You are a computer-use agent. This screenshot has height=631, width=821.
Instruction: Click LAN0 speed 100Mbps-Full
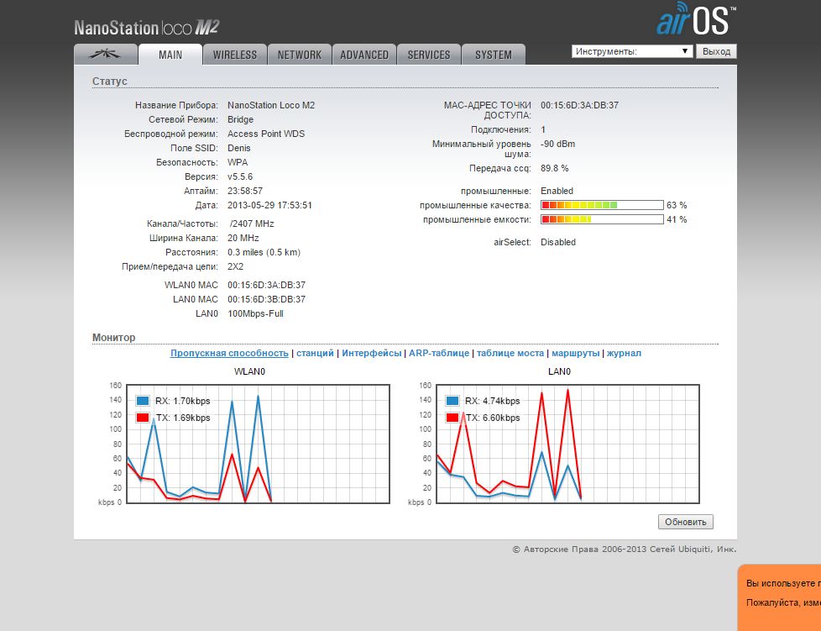pyautogui.click(x=255, y=314)
